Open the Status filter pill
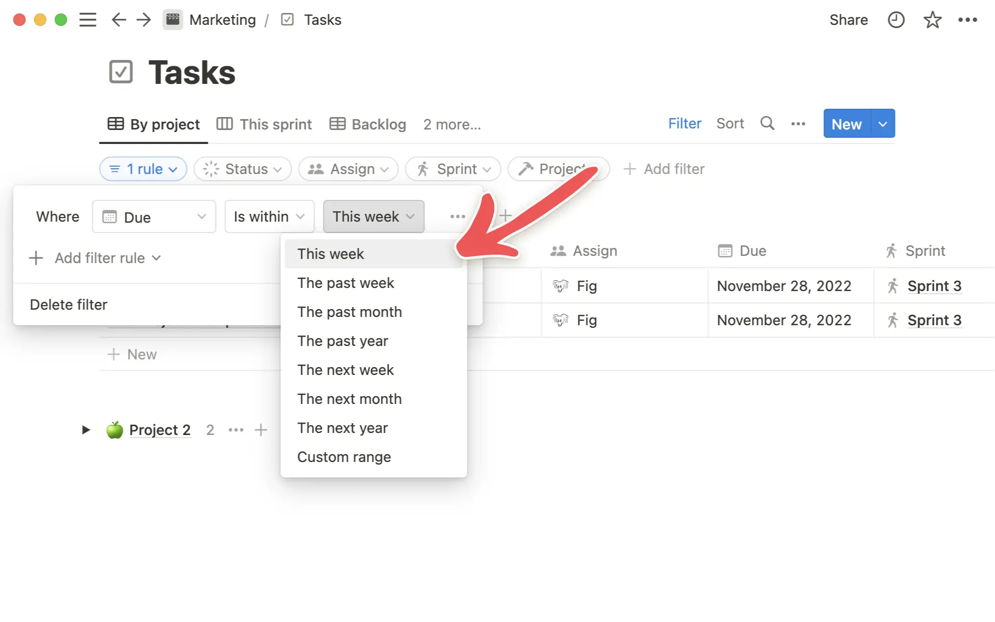Image resolution: width=995 pixels, height=622 pixels. point(243,169)
